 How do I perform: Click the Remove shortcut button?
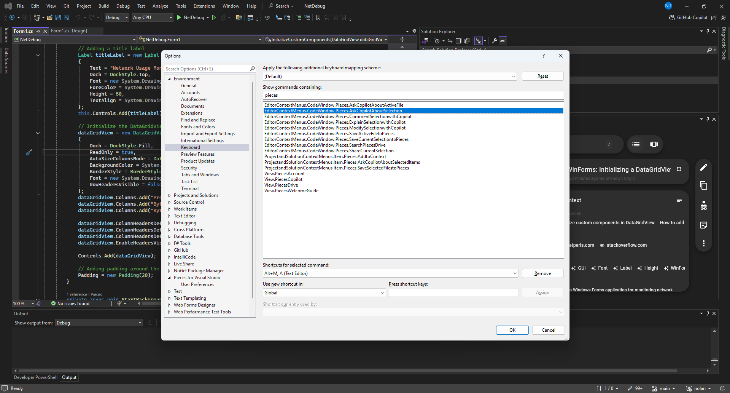point(542,273)
